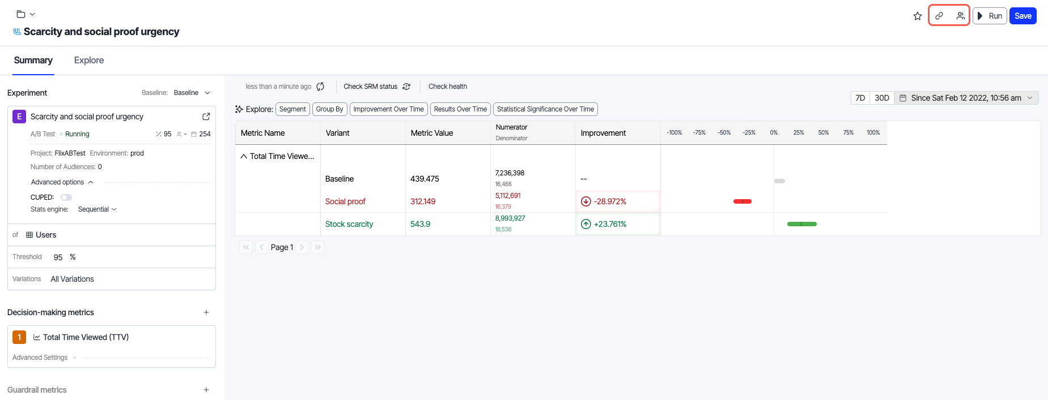Open Stats engine Sequential dropdown
The height and width of the screenshot is (400, 1048).
point(97,209)
